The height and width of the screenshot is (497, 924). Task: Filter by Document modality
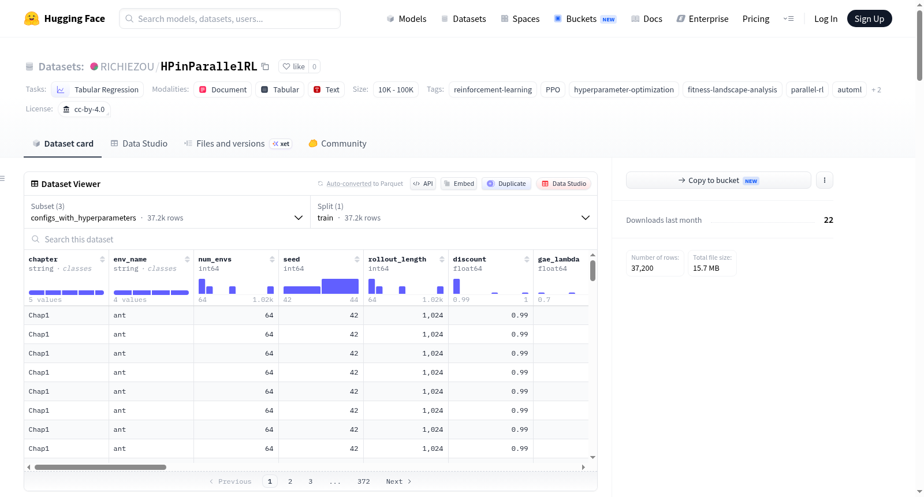[x=223, y=89]
